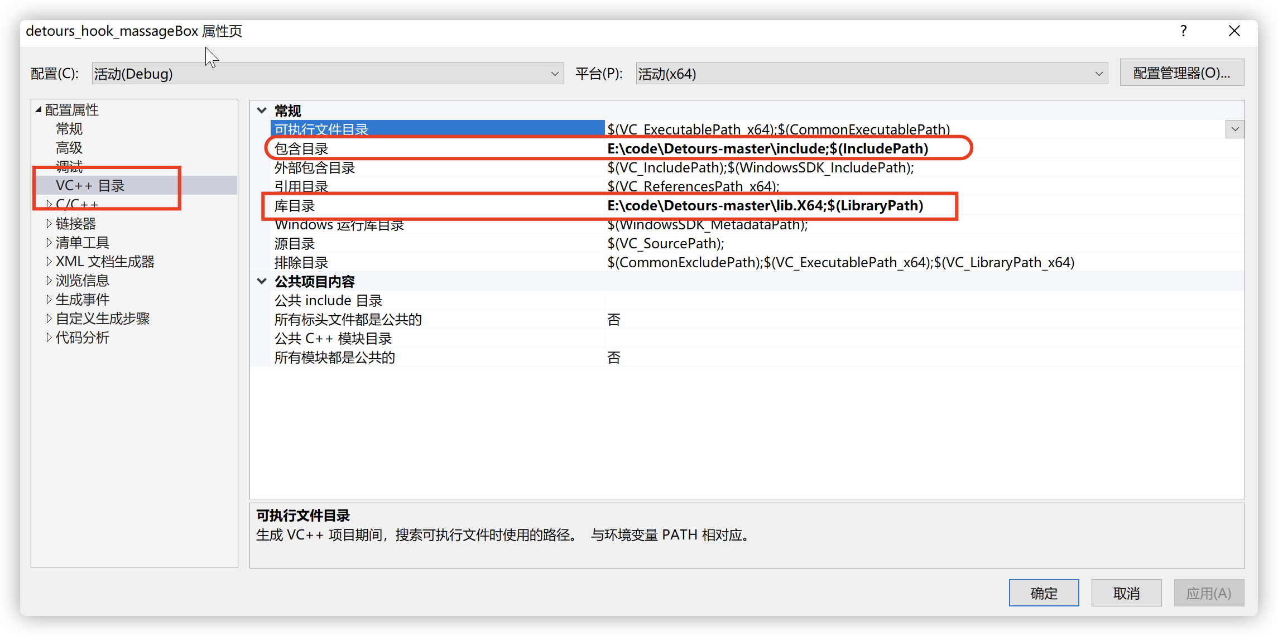
Task: Select 常规 in the property tree
Action: tap(69, 129)
